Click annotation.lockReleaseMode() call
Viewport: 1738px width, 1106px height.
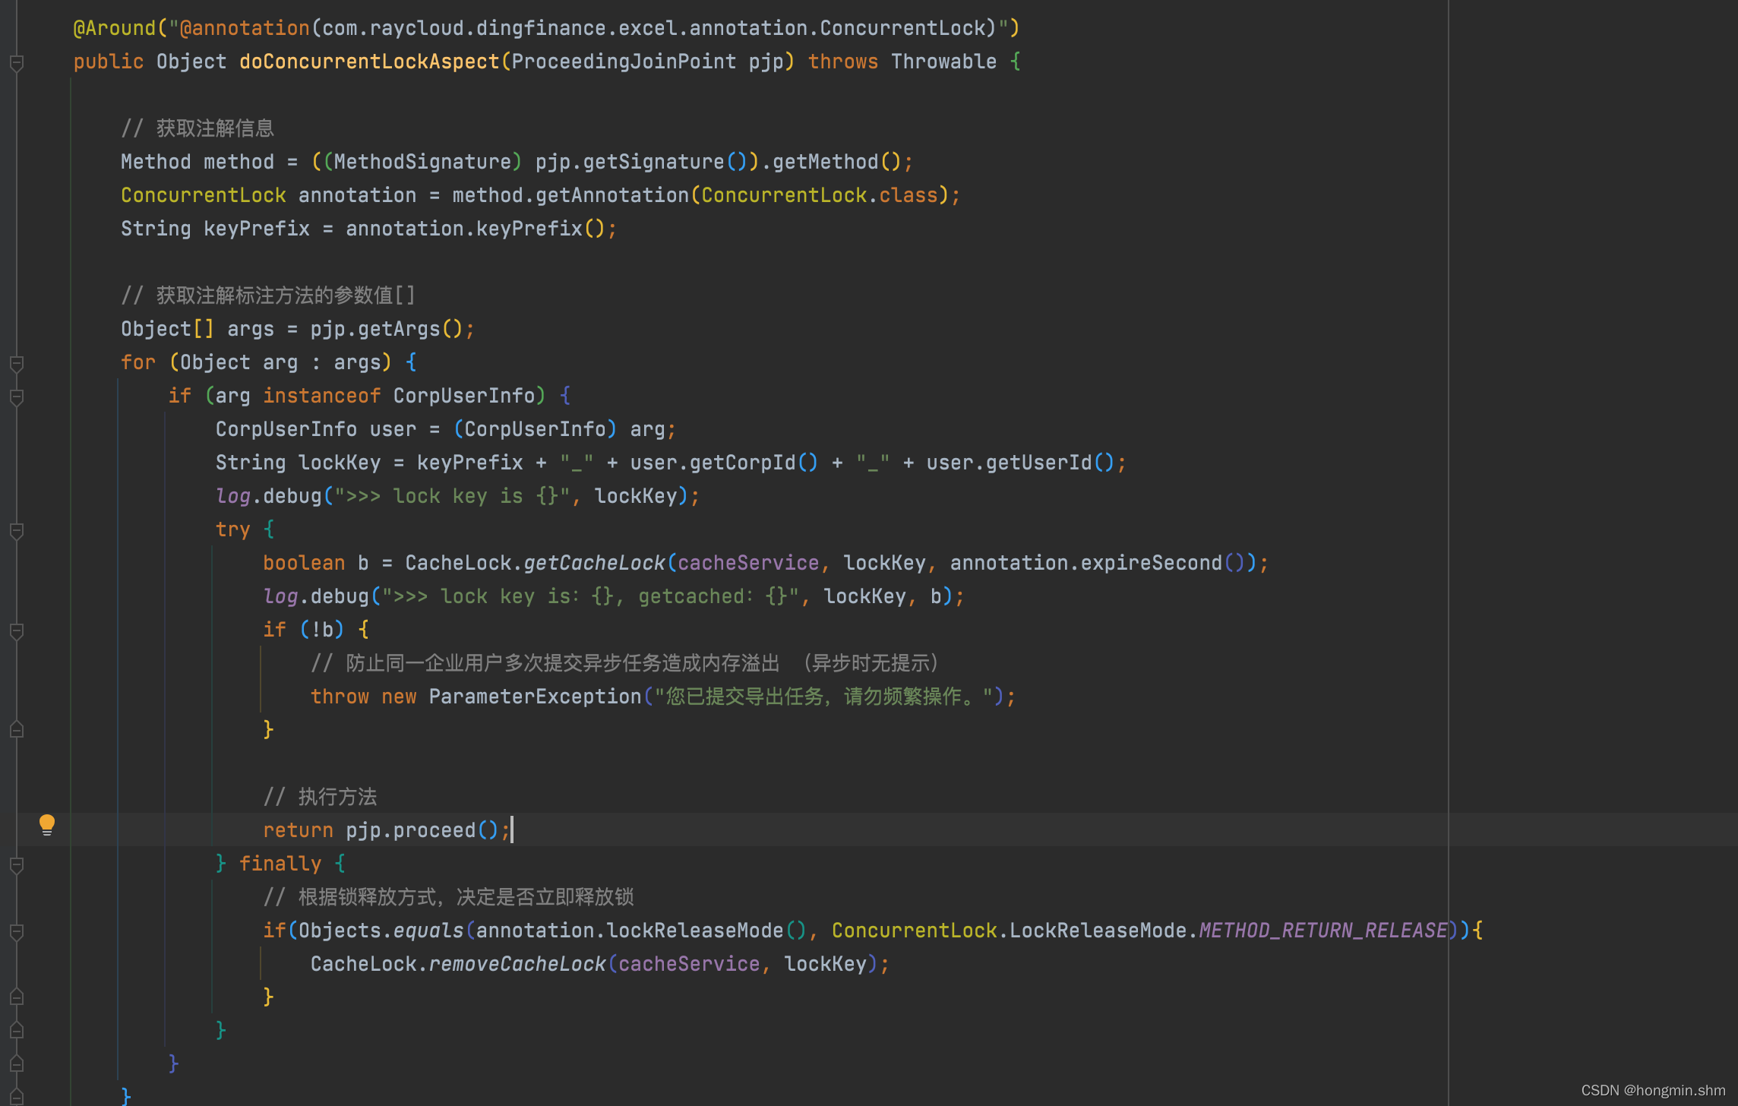(x=641, y=931)
